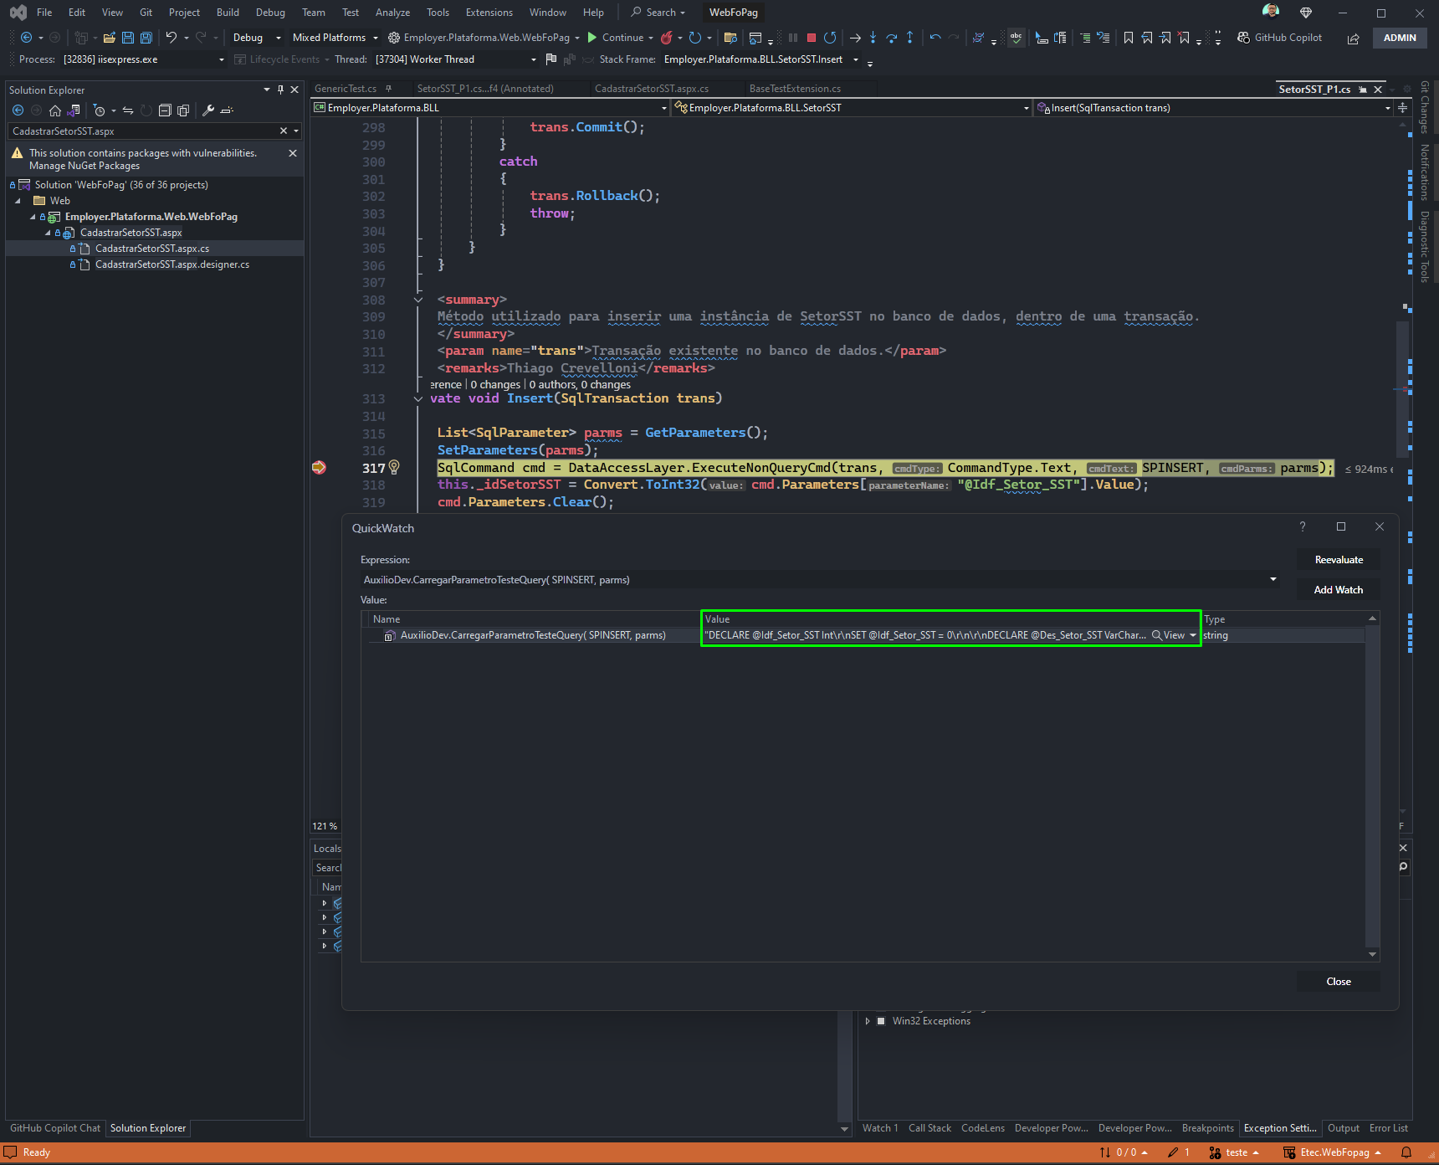The width and height of the screenshot is (1439, 1165).
Task: Click the Step Over arrow icon
Action: 892,38
